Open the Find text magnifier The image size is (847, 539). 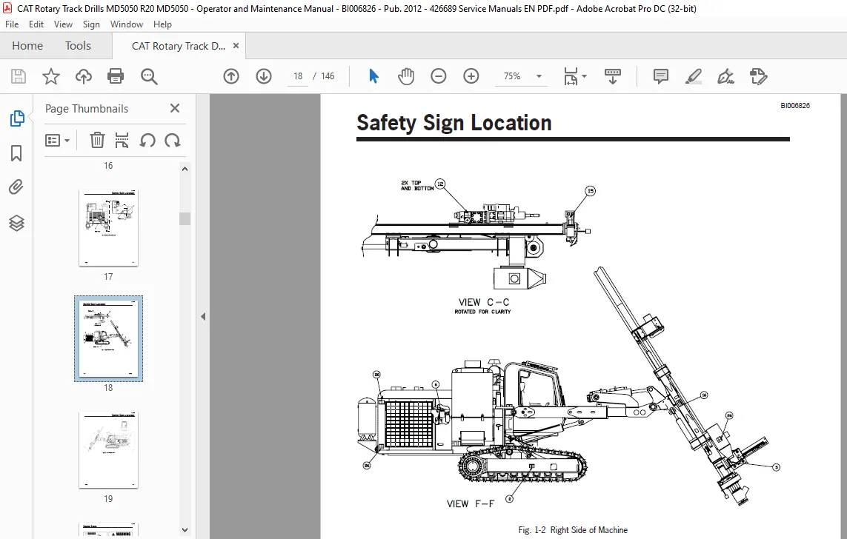click(x=148, y=76)
